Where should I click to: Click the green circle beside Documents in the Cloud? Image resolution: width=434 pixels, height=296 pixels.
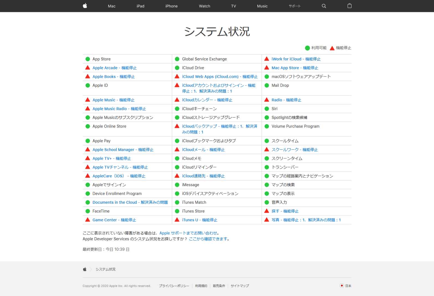88,202
